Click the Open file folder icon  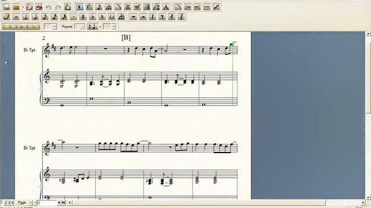[16, 7]
